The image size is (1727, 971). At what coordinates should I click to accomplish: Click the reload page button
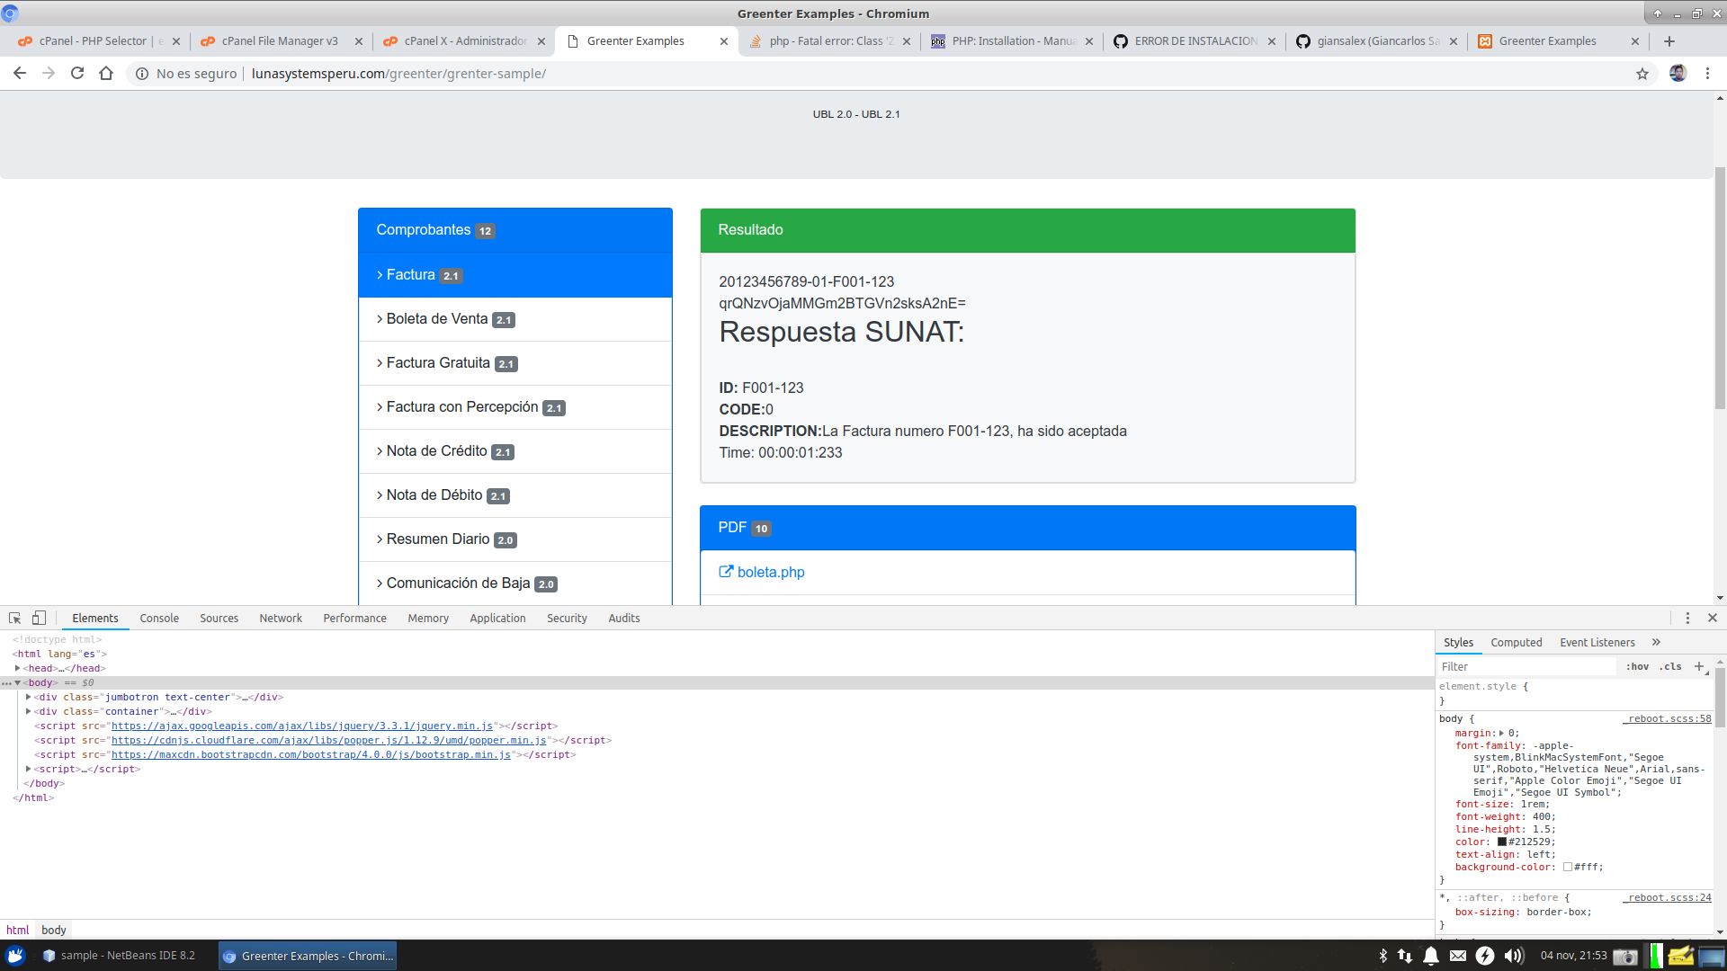click(76, 73)
